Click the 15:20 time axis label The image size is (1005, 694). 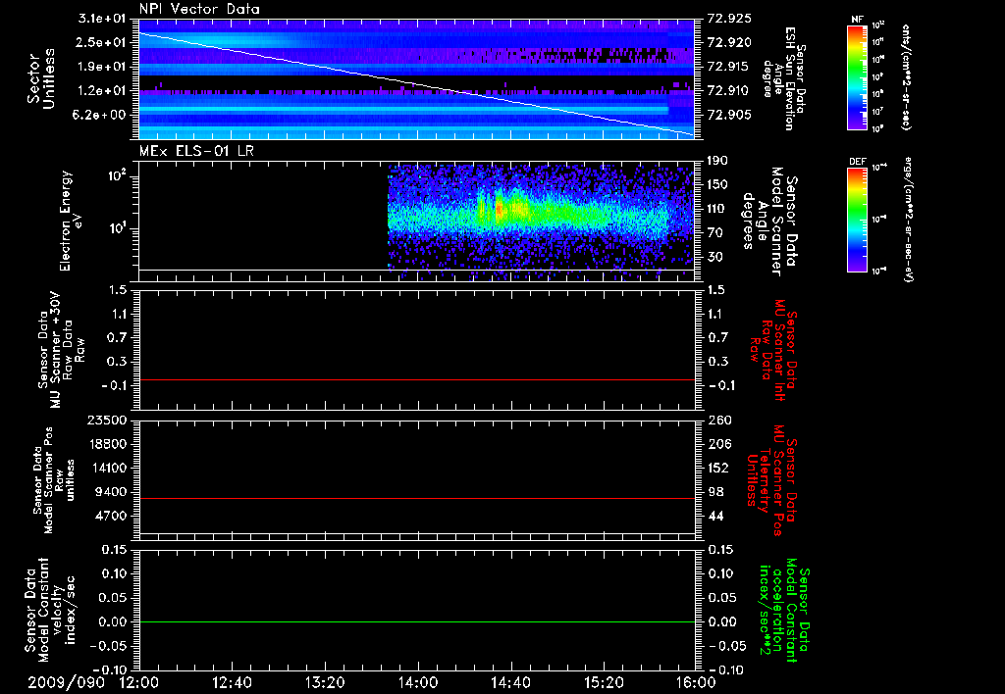[x=604, y=683]
